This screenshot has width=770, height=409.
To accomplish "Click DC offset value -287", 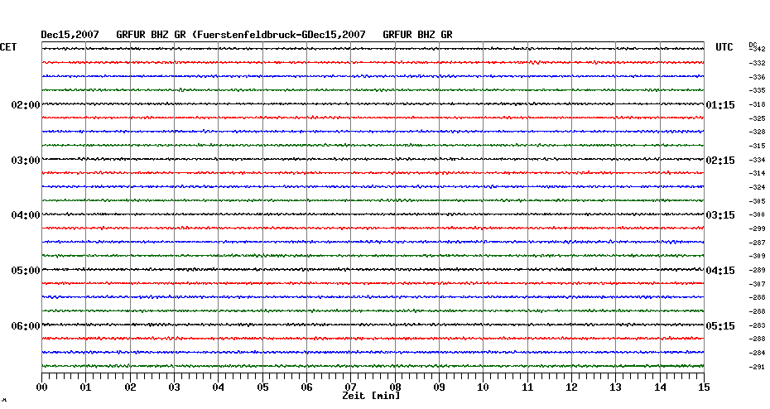I will [x=757, y=243].
